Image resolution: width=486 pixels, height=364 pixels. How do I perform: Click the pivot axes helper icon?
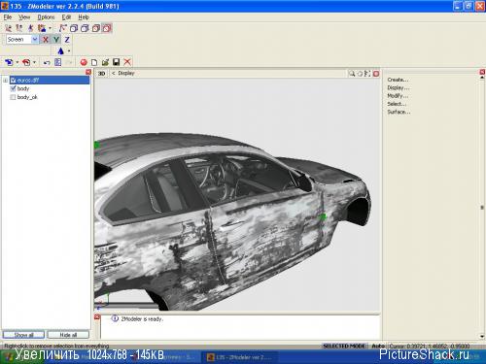tap(63, 28)
